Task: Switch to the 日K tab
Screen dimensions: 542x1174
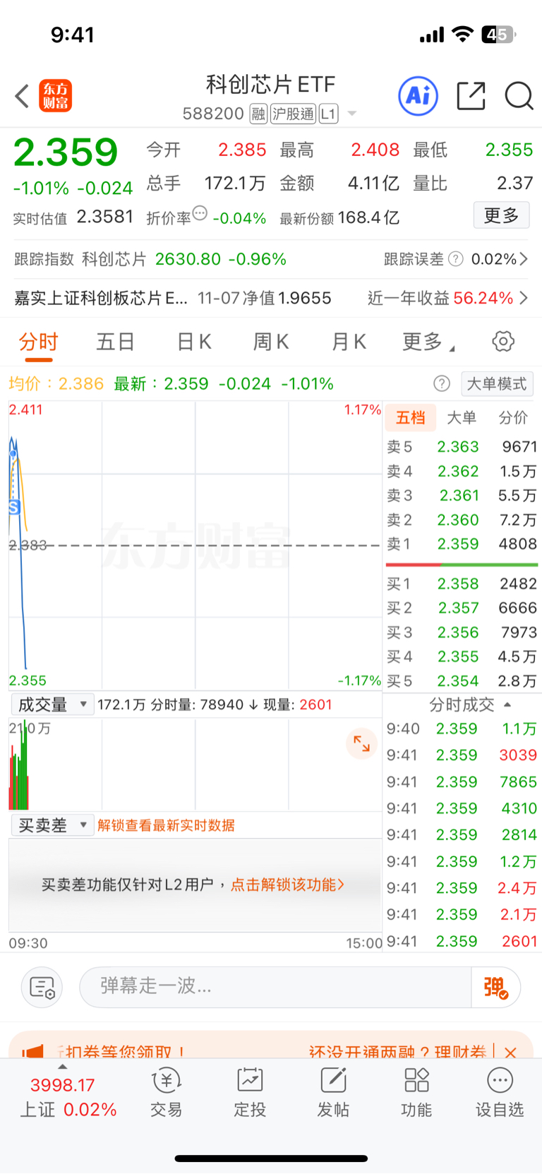Action: [194, 342]
